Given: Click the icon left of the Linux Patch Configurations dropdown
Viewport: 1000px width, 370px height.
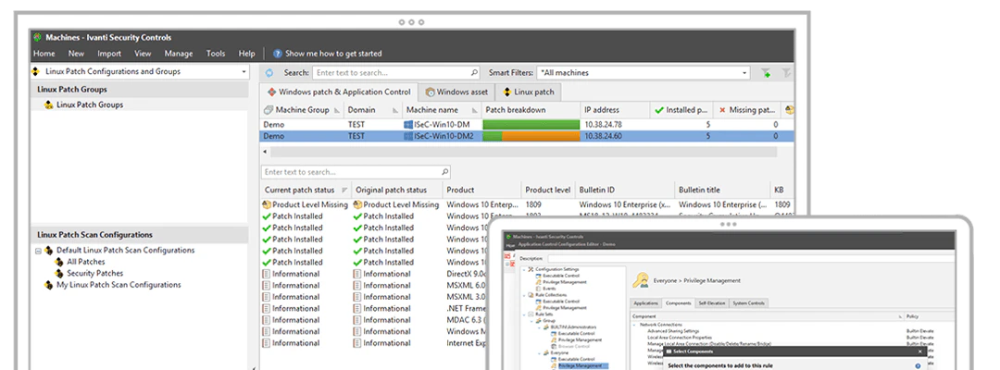Looking at the screenshot, I should tap(37, 71).
